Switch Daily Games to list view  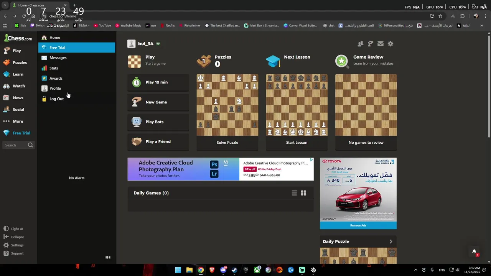294,193
